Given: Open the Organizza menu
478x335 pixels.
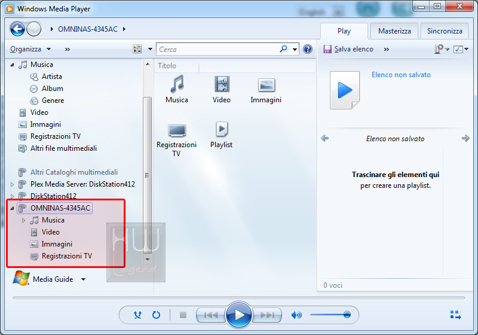Looking at the screenshot, I should [x=30, y=49].
